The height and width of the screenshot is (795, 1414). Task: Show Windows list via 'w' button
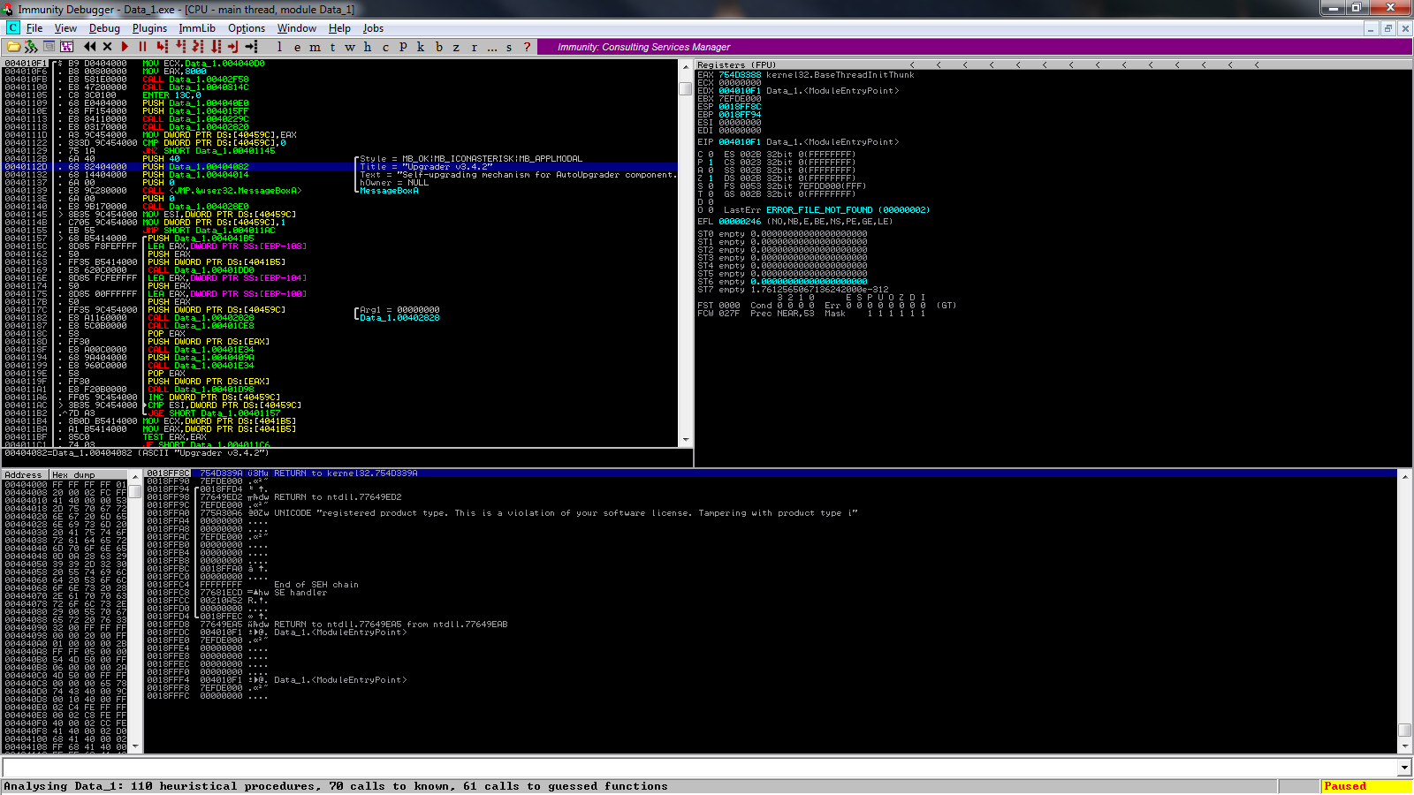(x=350, y=47)
